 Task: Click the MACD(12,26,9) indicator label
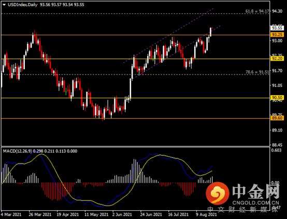pos(18,151)
